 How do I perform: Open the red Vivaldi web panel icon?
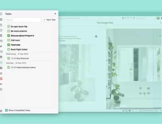click(1, 79)
